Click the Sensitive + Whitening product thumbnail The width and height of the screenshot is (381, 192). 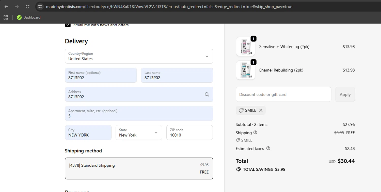[245, 47]
